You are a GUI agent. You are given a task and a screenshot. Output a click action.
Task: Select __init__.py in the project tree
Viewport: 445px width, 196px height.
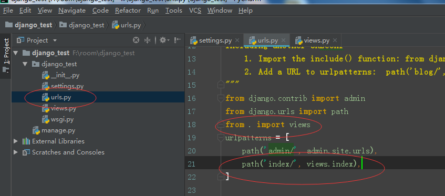pos(60,75)
